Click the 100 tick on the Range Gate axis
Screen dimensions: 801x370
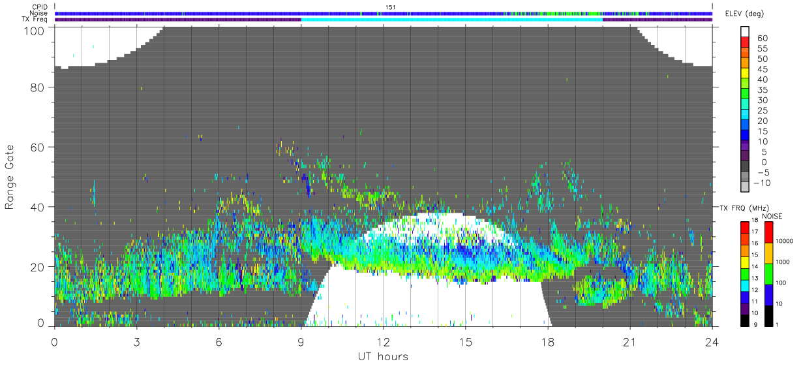(x=33, y=30)
